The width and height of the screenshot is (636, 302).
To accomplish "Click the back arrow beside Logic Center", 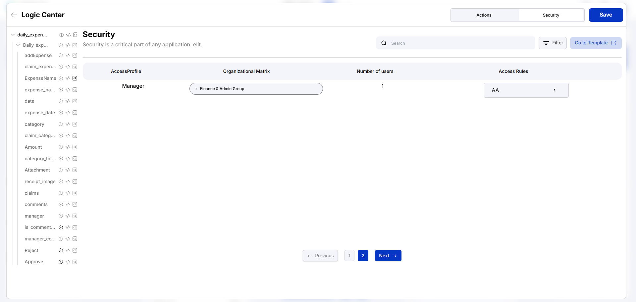I will pyautogui.click(x=14, y=15).
